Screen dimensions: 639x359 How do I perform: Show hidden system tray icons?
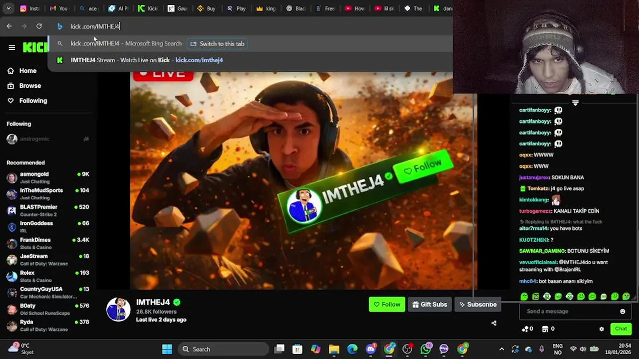502,349
